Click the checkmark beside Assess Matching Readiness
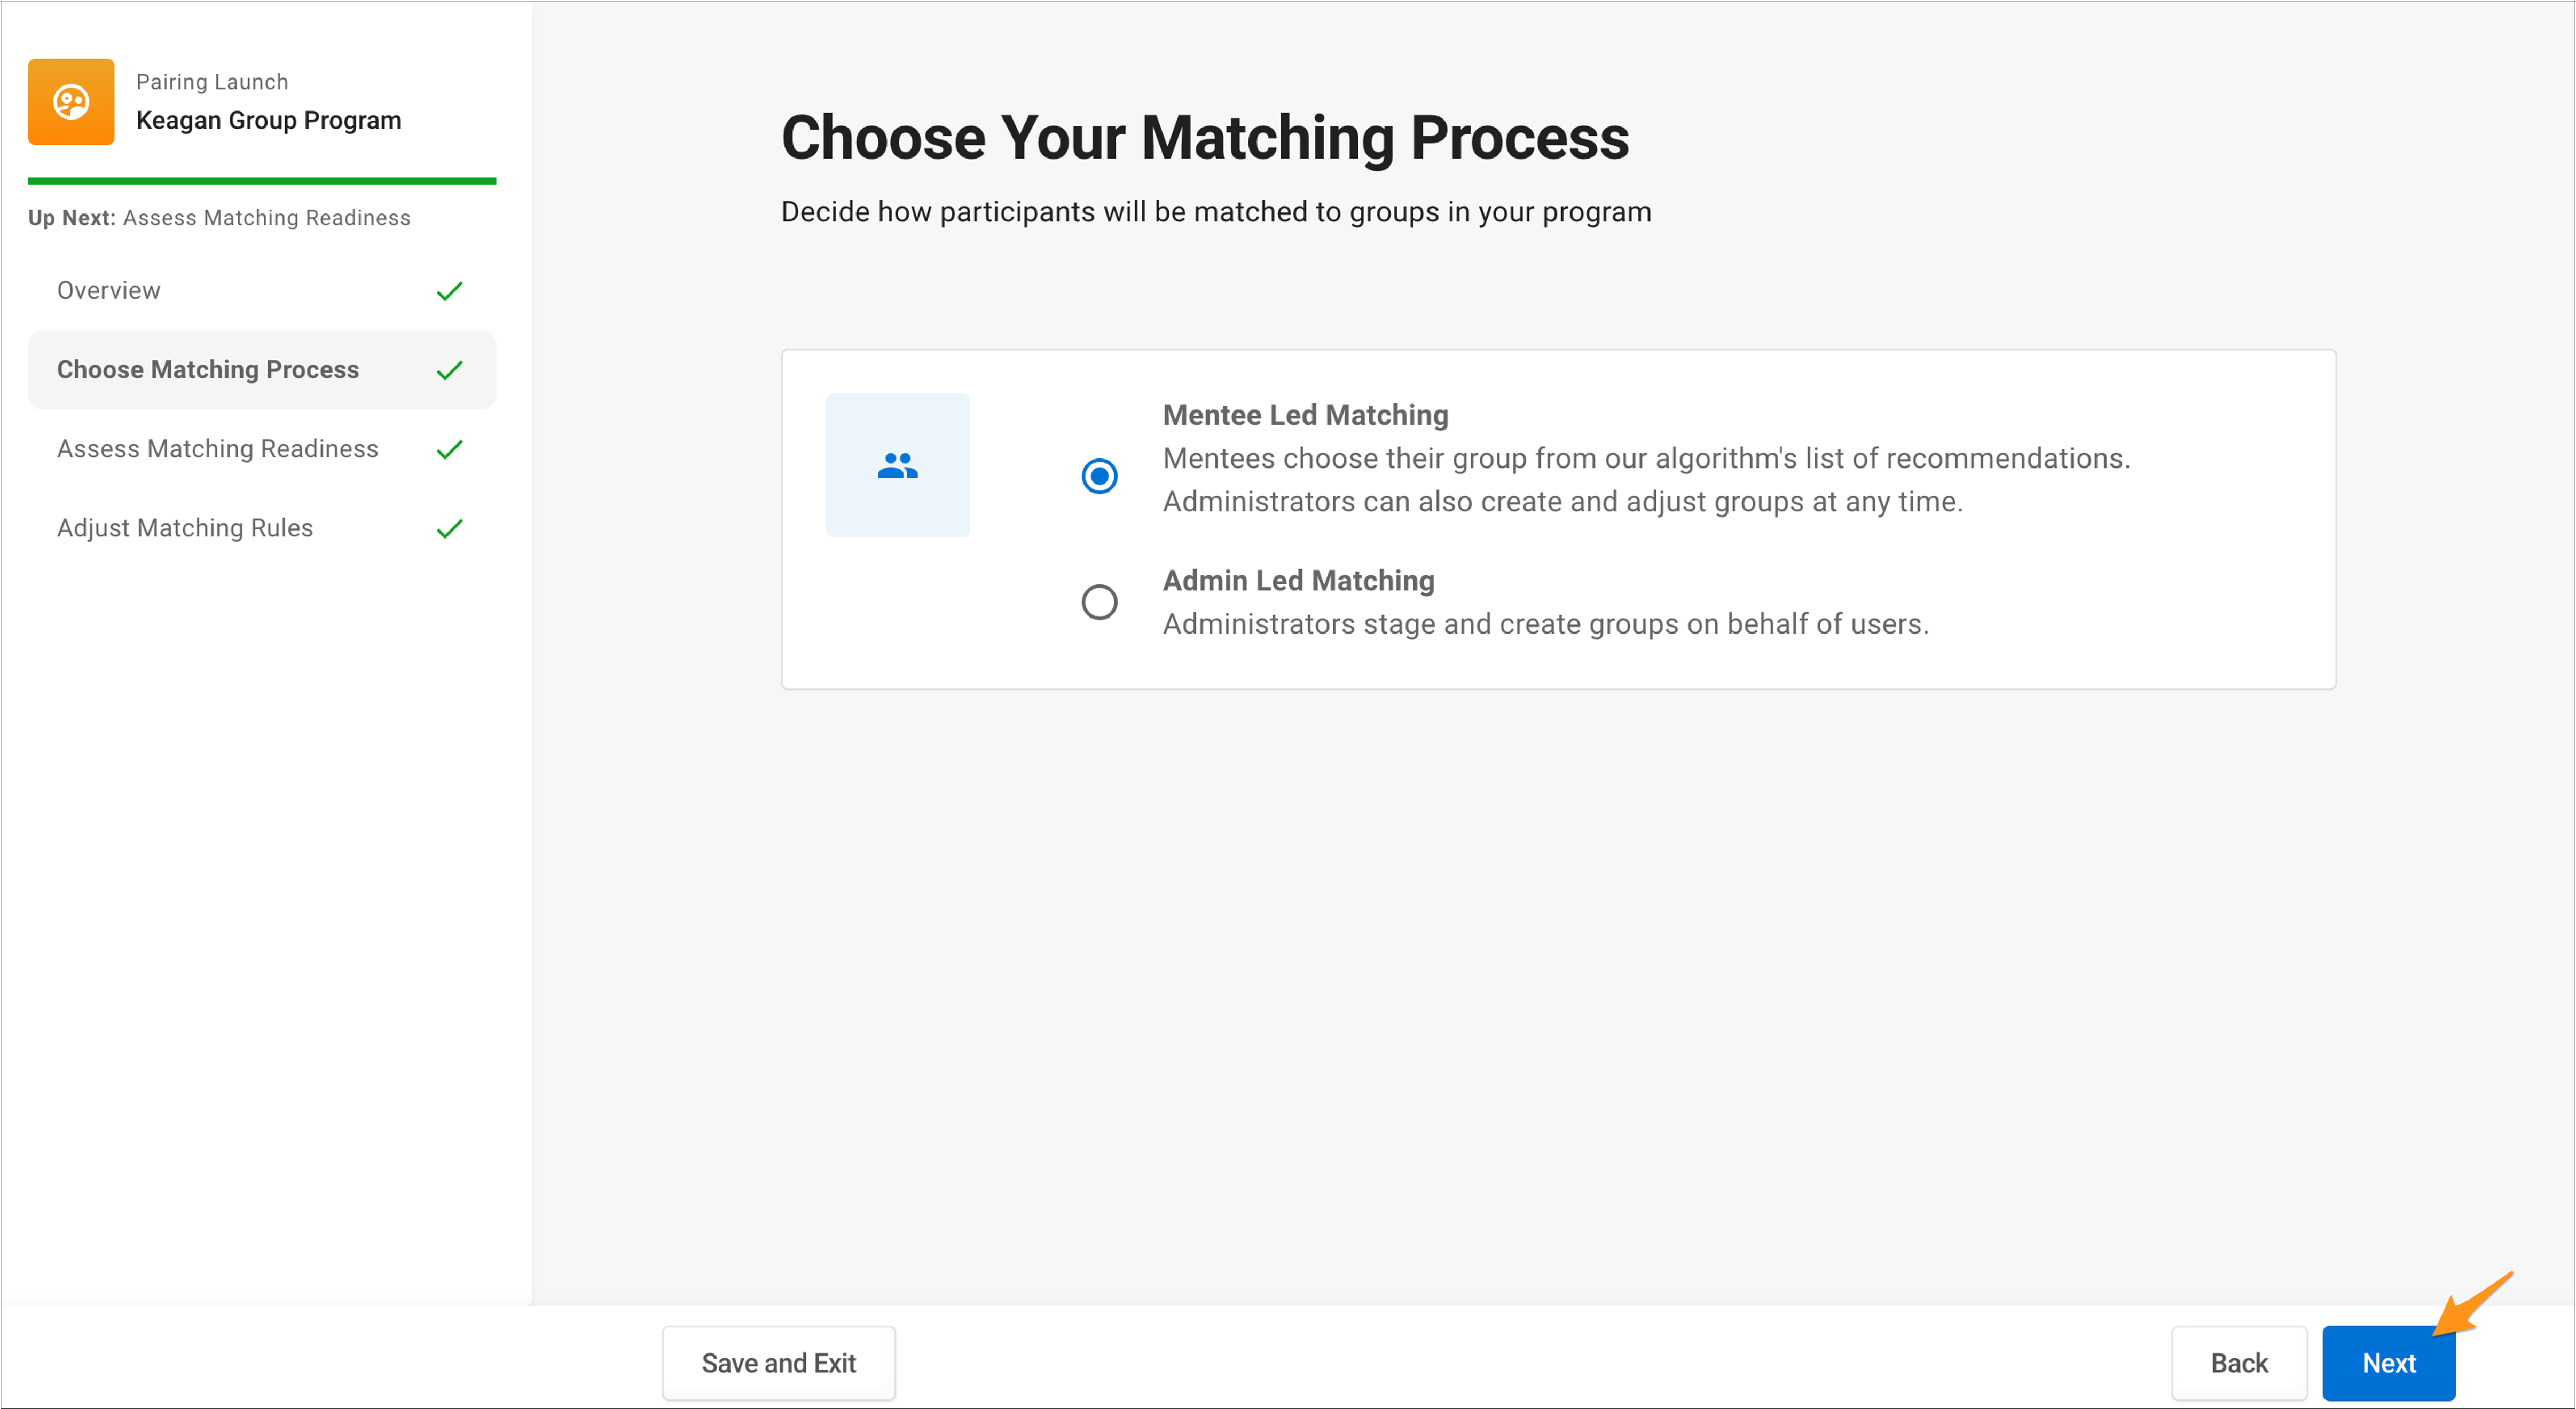The height and width of the screenshot is (1409, 2576). (x=450, y=450)
